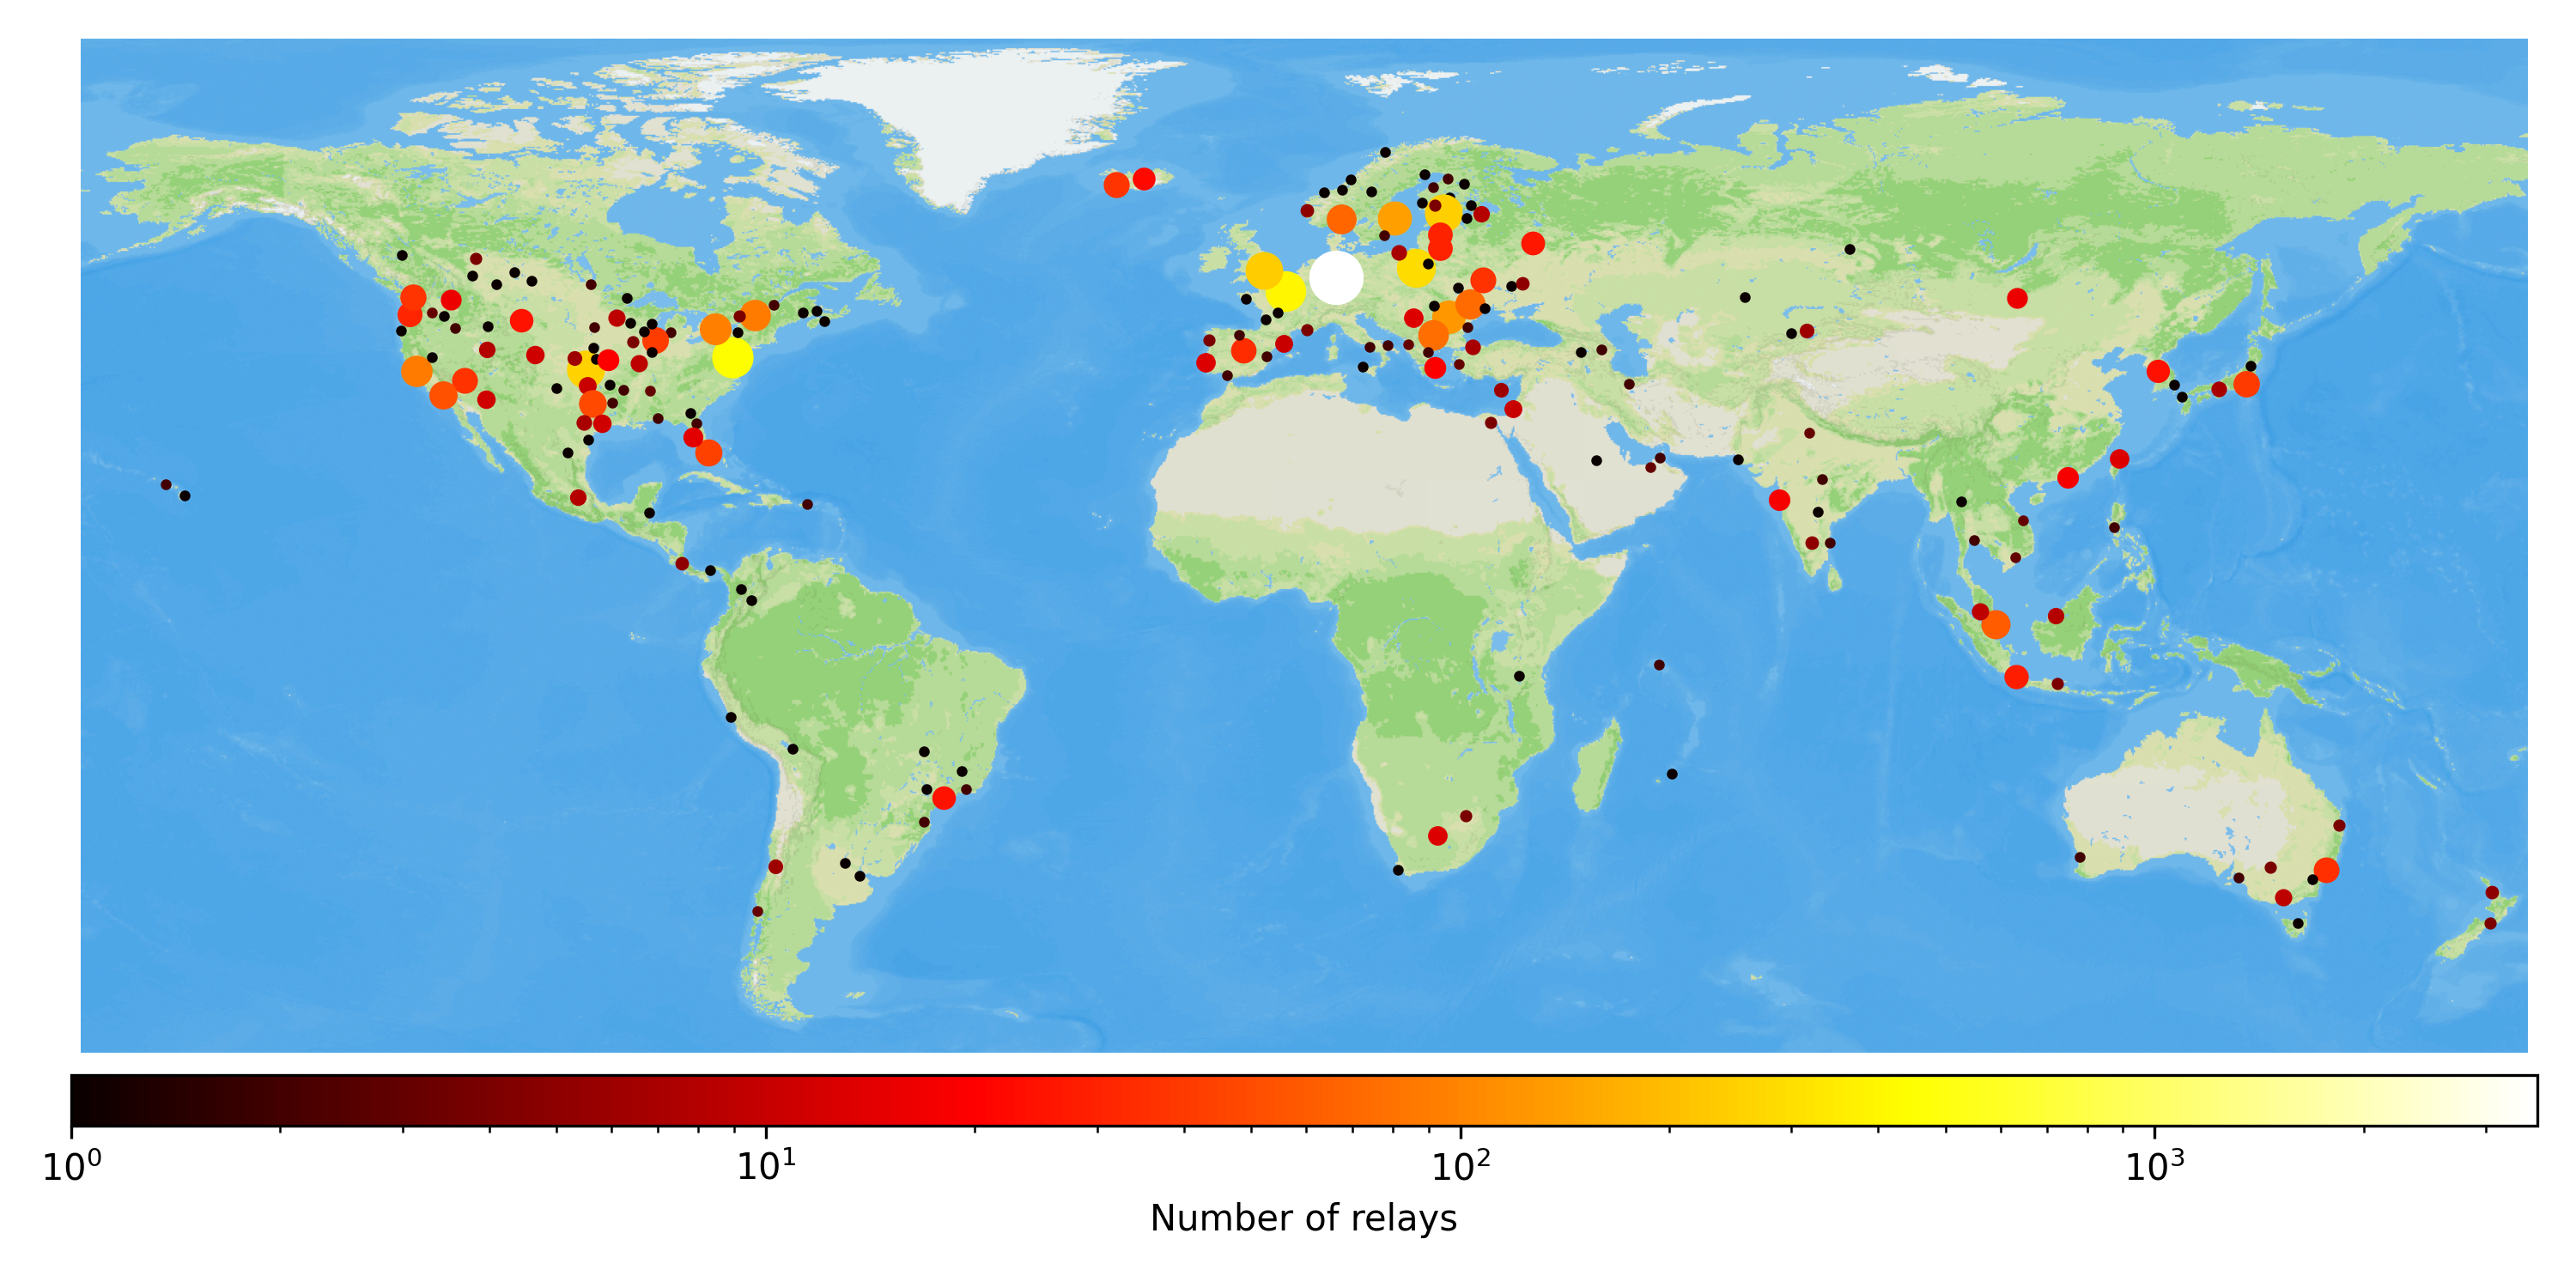
Task: Select the dark dot at Puerto Rico
Action: tap(807, 505)
